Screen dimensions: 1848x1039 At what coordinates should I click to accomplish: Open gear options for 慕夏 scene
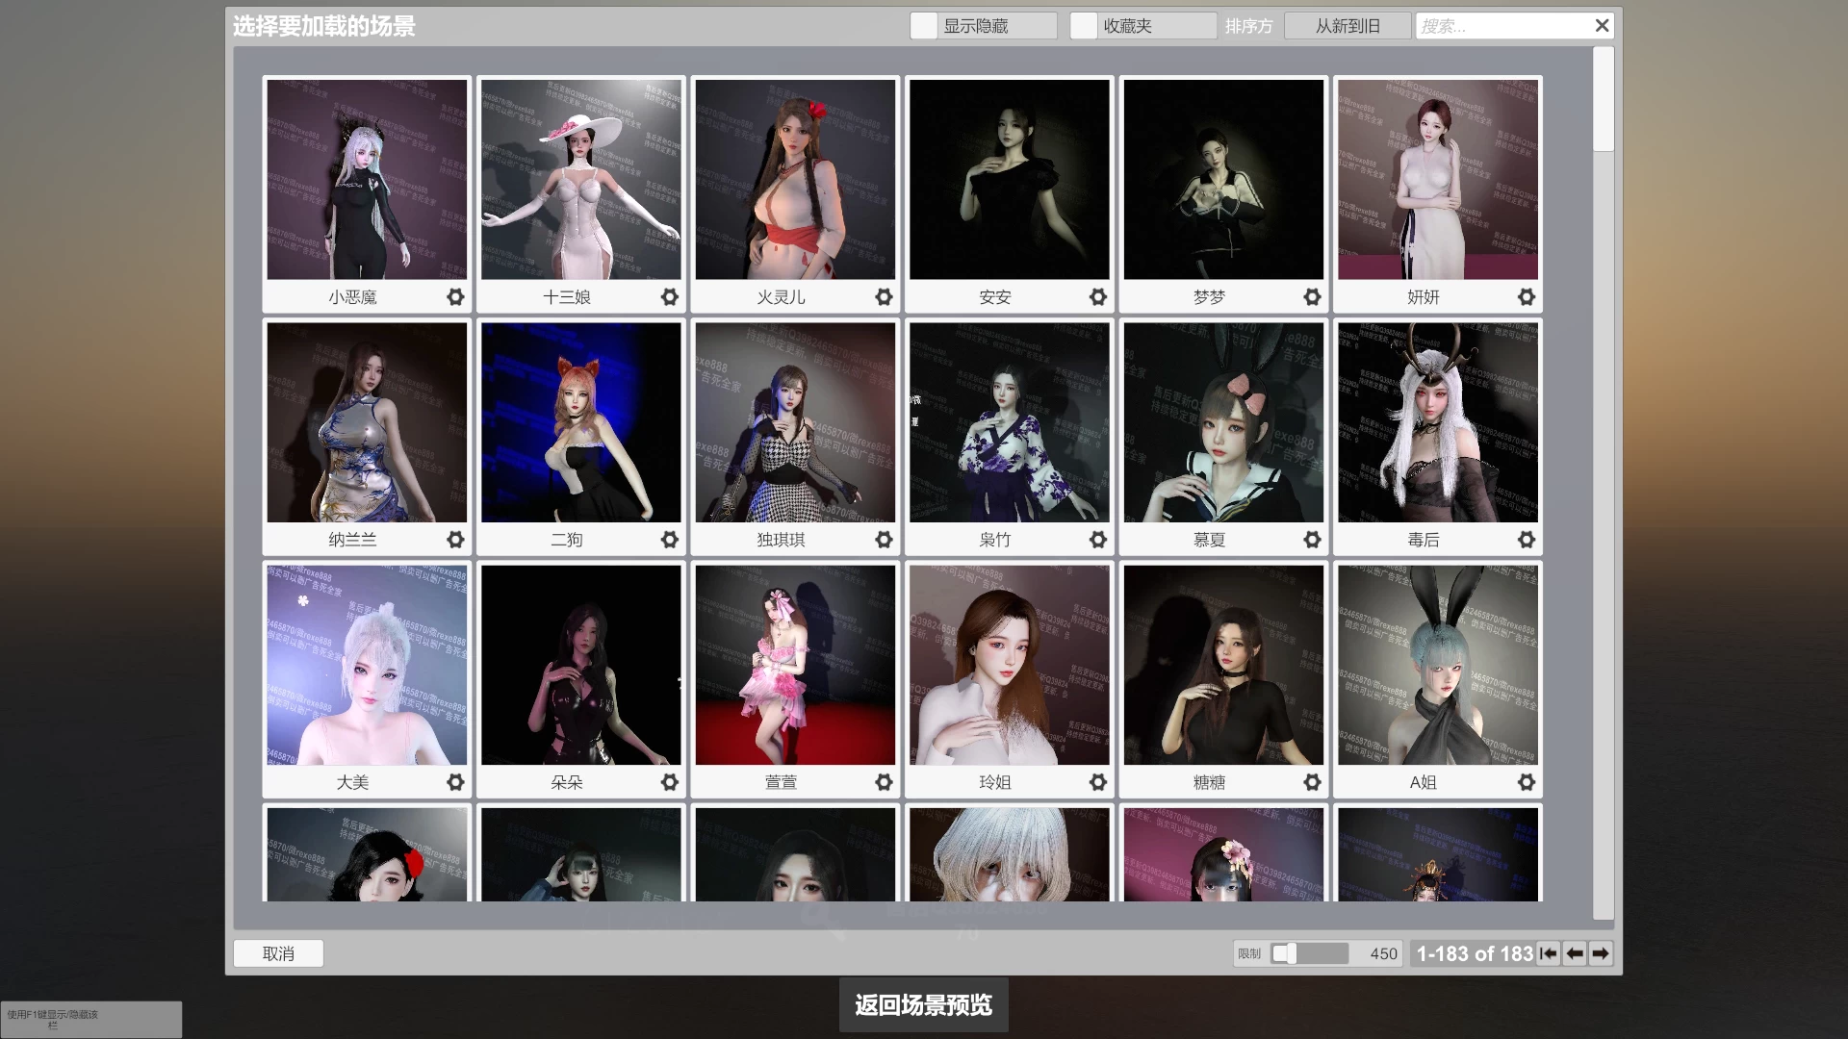click(1312, 540)
